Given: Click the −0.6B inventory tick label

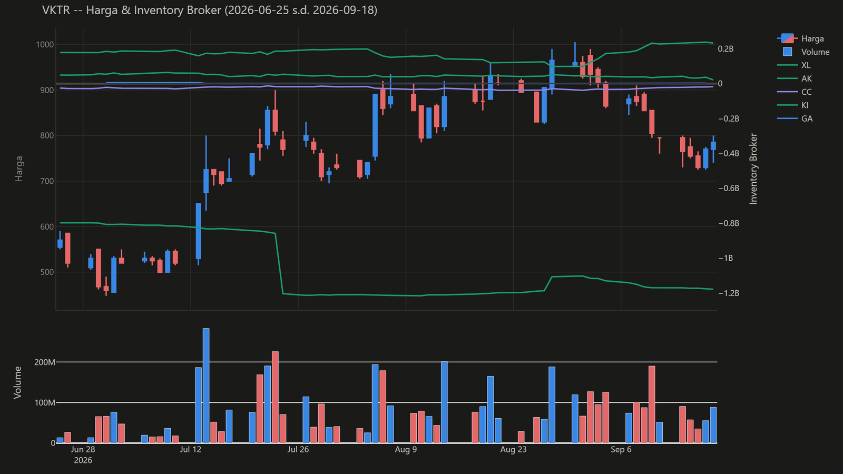Looking at the screenshot, I should 729,188.
